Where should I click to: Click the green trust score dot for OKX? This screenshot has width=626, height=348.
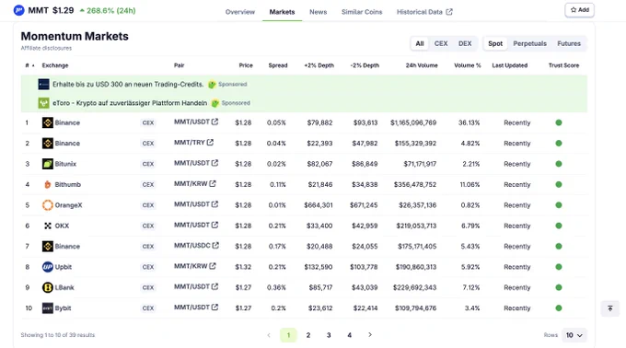click(559, 226)
